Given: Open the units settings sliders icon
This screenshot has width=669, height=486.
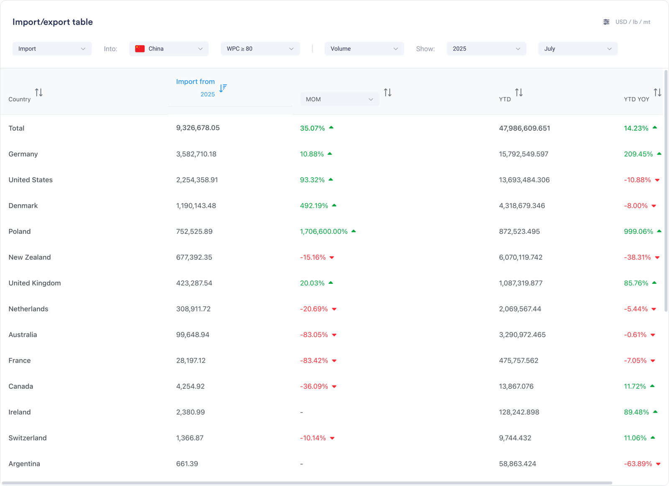Looking at the screenshot, I should click(x=606, y=22).
